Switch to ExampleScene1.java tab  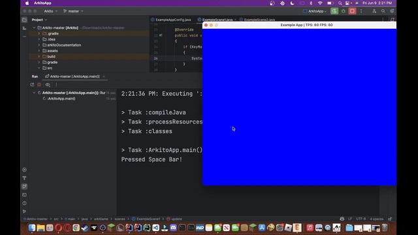point(215,20)
